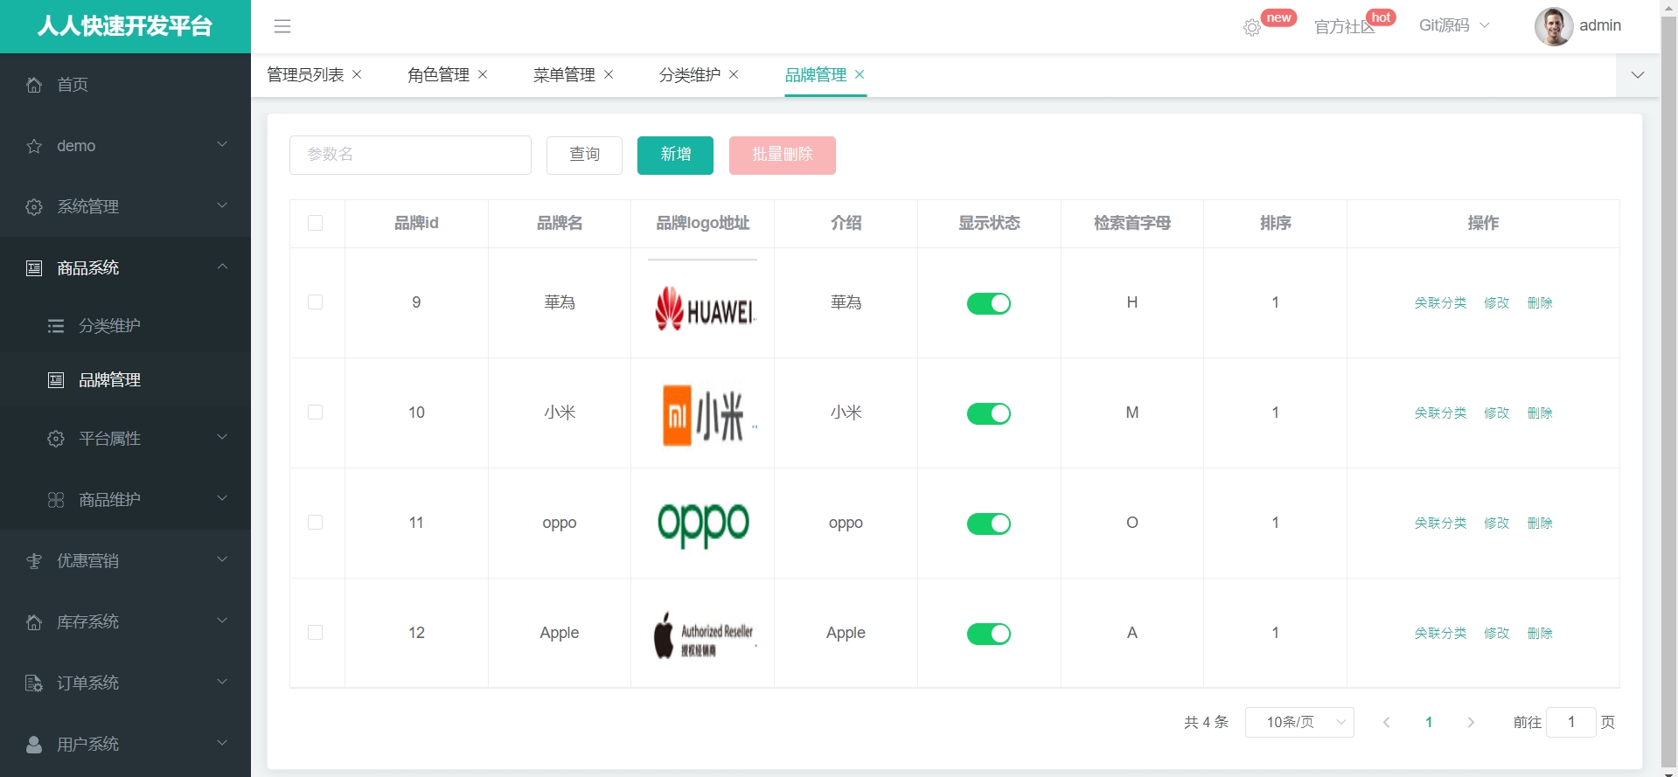1678x777 pixels.
Task: Switch to the 角色管理 tab
Action: click(x=438, y=75)
